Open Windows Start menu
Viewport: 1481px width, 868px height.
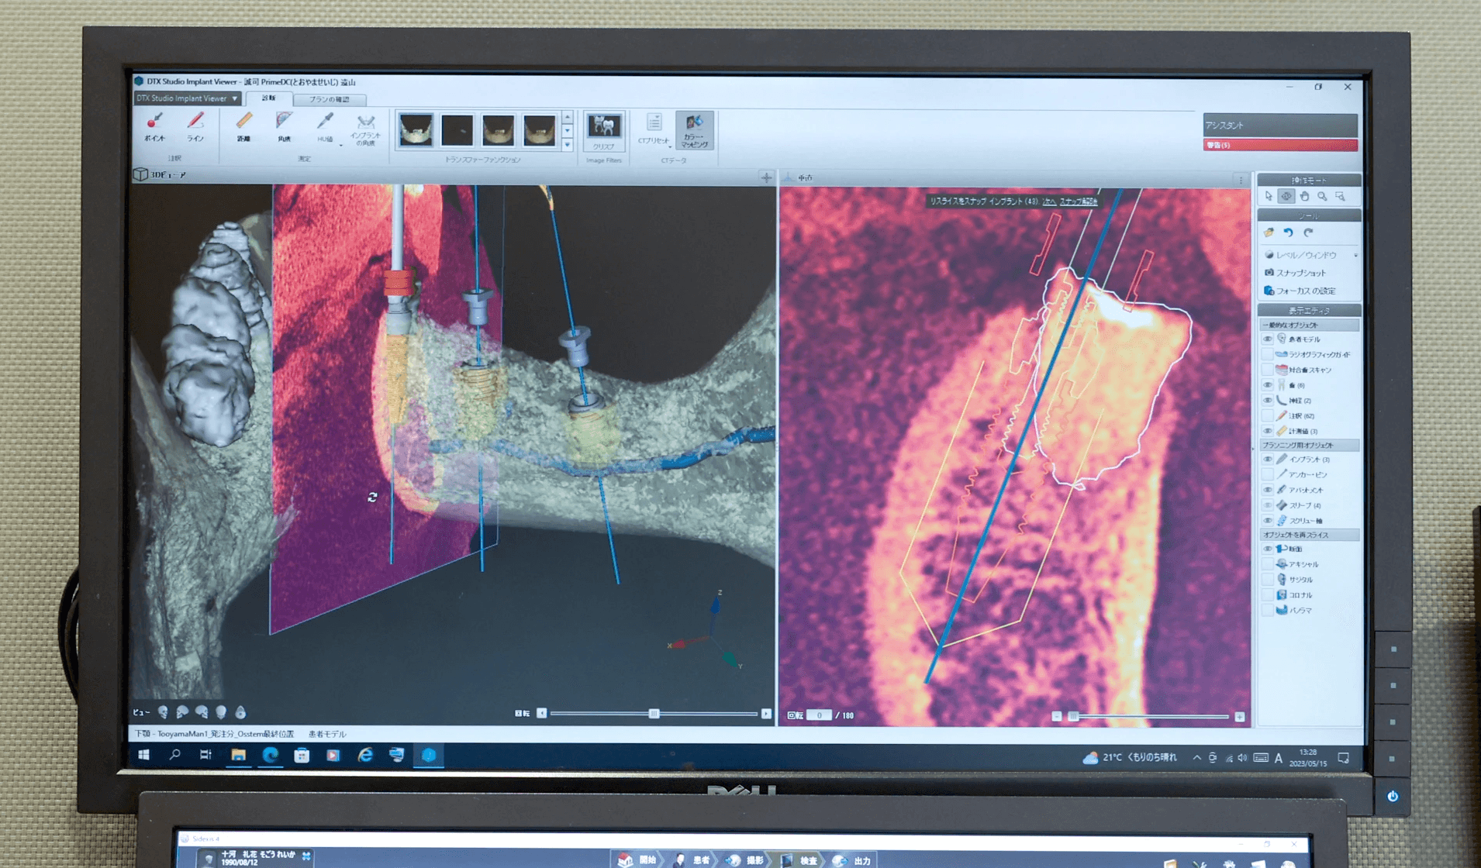click(143, 754)
